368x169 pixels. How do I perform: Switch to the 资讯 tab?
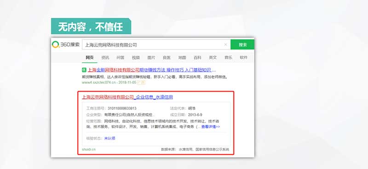[105, 58]
